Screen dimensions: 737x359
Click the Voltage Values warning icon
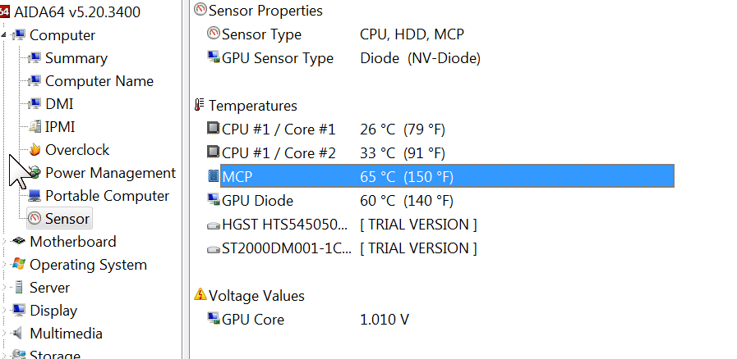click(200, 296)
